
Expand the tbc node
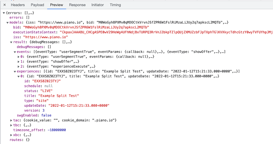tap(11, 125)
